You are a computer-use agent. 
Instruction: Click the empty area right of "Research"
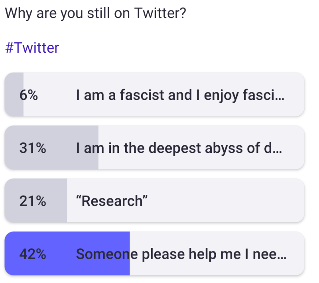(x=223, y=201)
